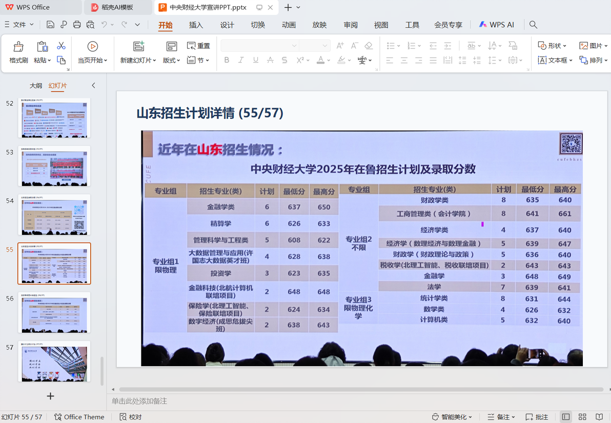611x423 pixels.
Task: Expand the 智能美化 dropdown in status bar
Action: tap(452, 417)
